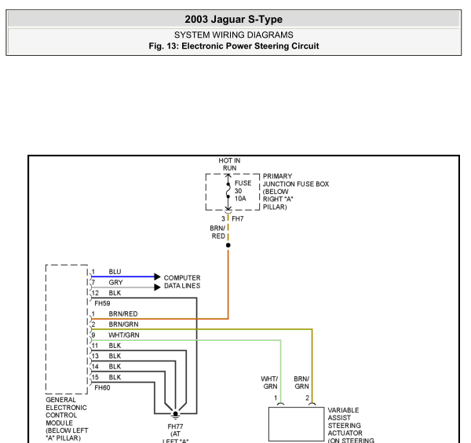The width and height of the screenshot is (471, 443).
Task: Select the 'SYSTEM WIRING DIAGRAMS' heading
Action: [233, 35]
